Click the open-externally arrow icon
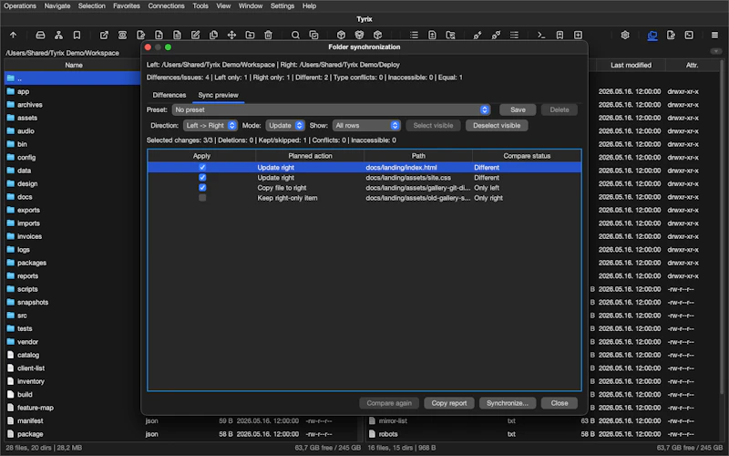The height and width of the screenshot is (456, 729). (104, 35)
